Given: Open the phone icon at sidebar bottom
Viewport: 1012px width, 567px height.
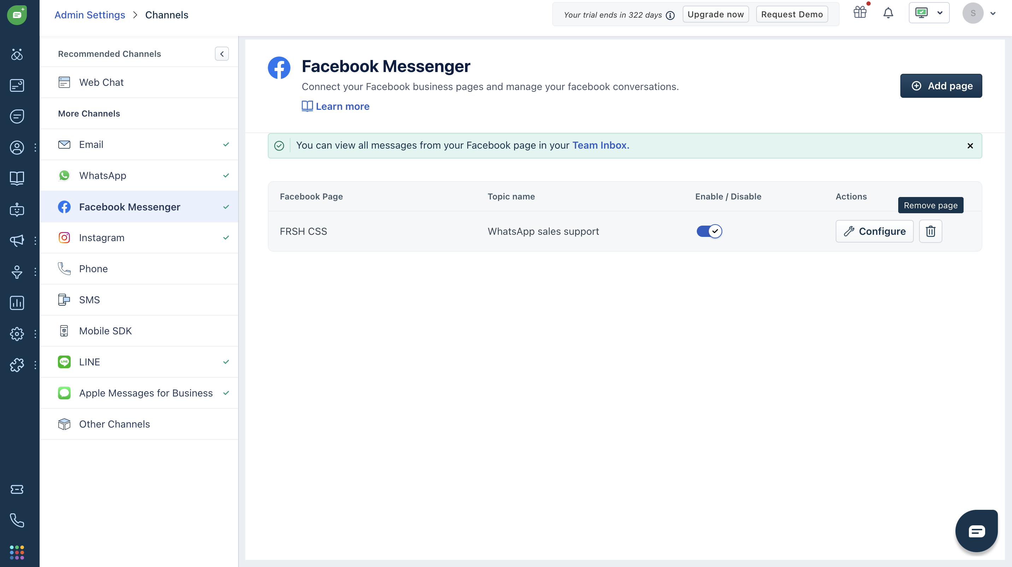Looking at the screenshot, I should 17,520.
